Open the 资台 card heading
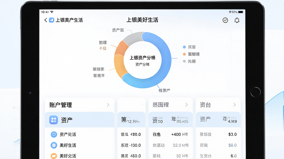284x159 pixels. [206, 105]
